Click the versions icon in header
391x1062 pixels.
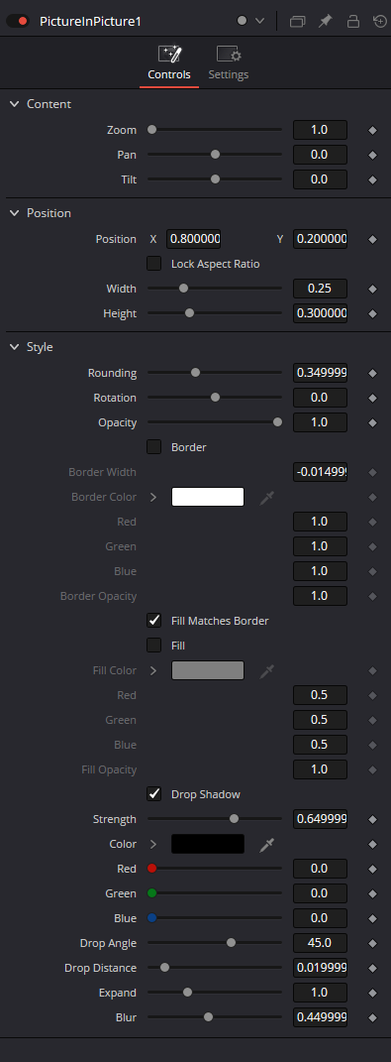click(x=298, y=21)
